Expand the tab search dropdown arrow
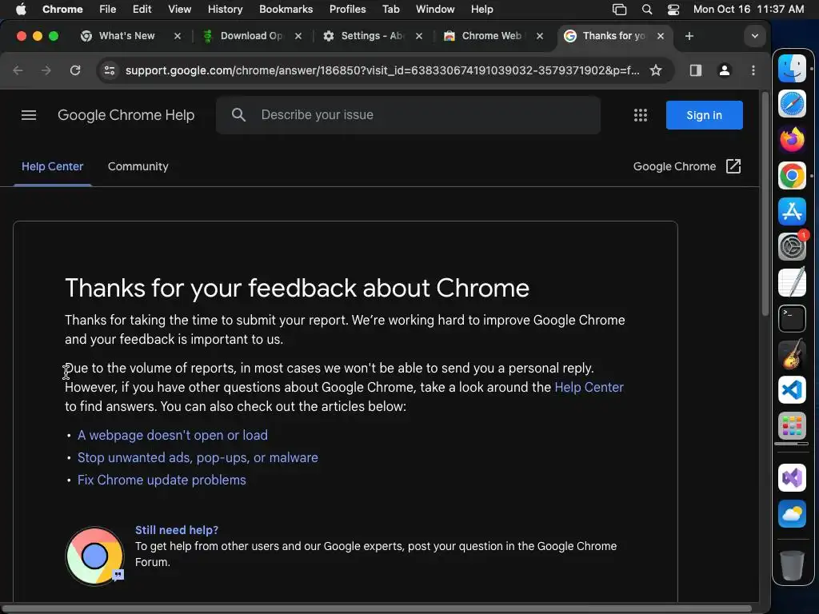Screen dimensions: 819x614 pos(754,36)
